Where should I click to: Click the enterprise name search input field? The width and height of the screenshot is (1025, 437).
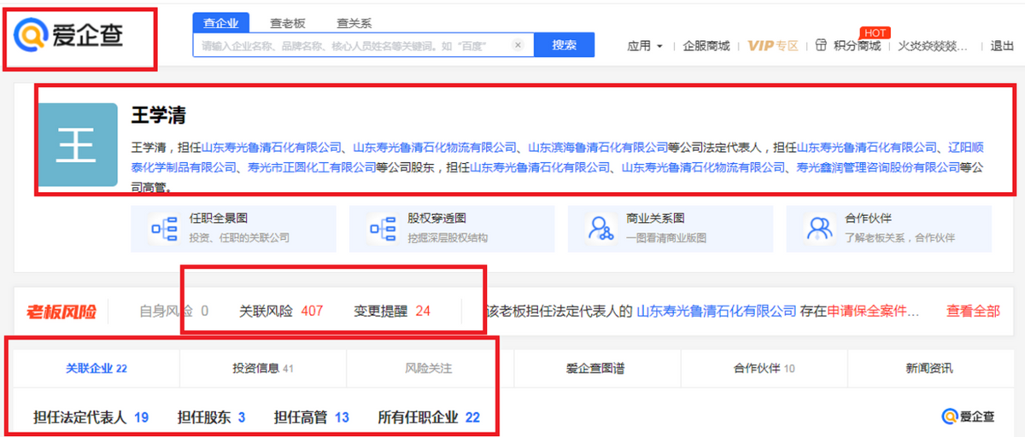(354, 45)
